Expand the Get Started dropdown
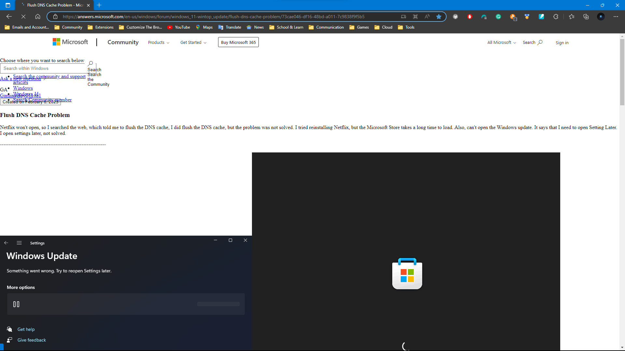 click(193, 43)
